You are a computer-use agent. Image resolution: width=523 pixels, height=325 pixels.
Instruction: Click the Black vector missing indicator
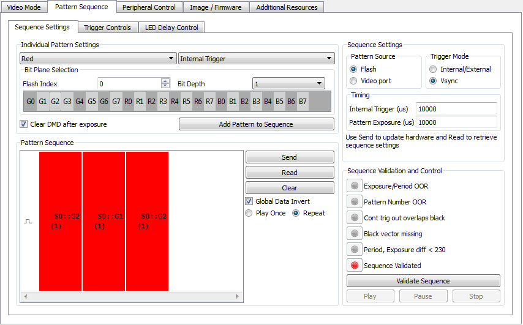355,233
